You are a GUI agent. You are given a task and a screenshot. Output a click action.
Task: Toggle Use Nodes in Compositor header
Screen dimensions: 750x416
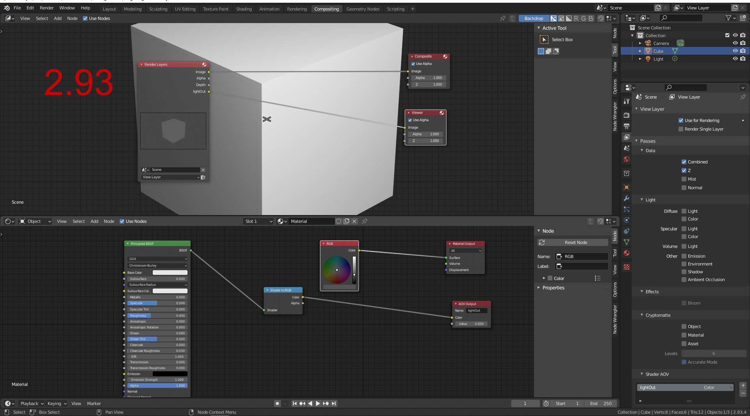pyautogui.click(x=85, y=18)
